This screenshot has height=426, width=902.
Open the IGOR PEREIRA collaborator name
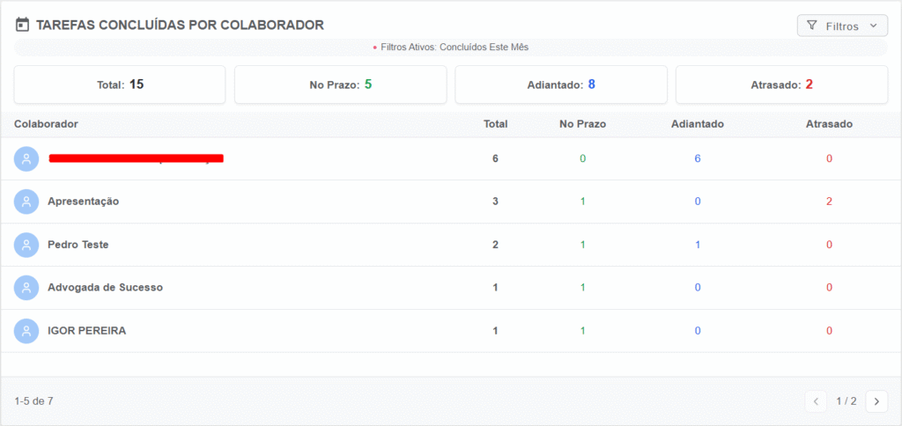coord(87,331)
